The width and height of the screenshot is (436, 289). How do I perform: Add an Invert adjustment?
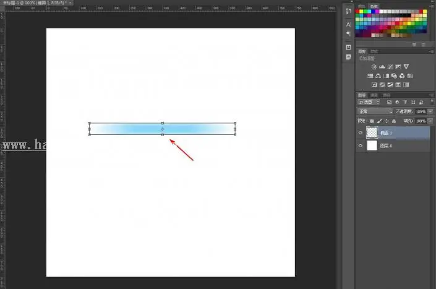pos(374,85)
